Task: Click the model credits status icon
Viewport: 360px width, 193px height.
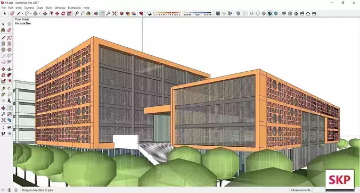Action: click(x=10, y=190)
